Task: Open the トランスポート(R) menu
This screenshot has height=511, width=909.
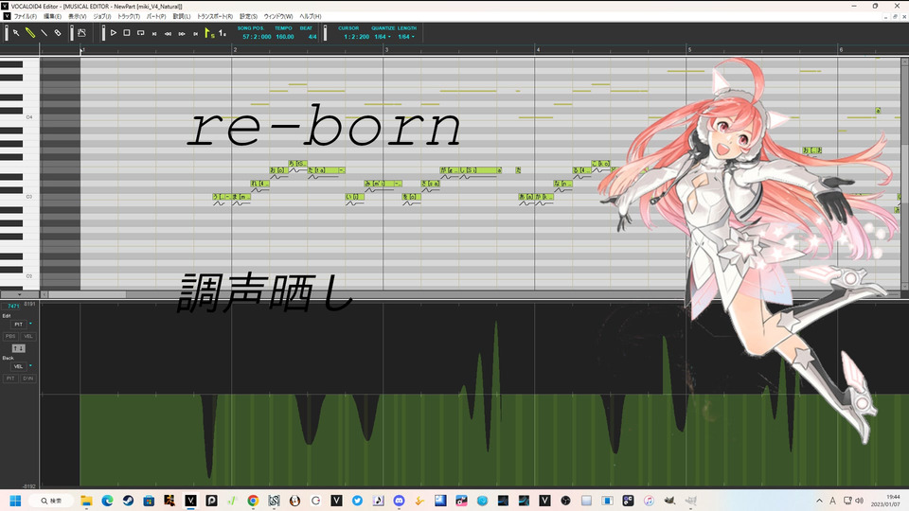Action: (x=215, y=16)
